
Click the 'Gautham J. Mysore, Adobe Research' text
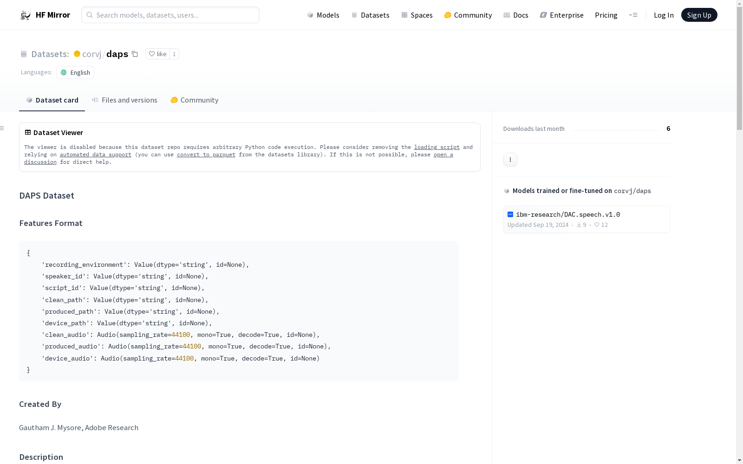pos(79,428)
